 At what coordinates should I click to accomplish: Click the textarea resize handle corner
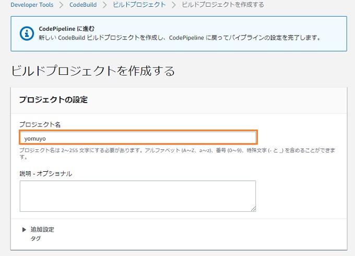tap(253, 209)
